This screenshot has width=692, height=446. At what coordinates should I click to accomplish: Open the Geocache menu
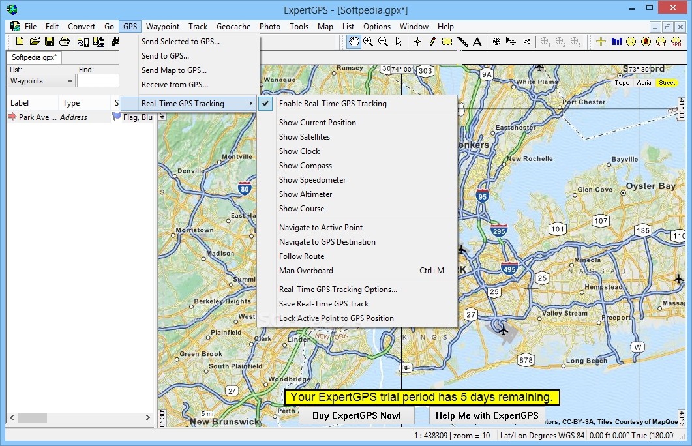233,27
